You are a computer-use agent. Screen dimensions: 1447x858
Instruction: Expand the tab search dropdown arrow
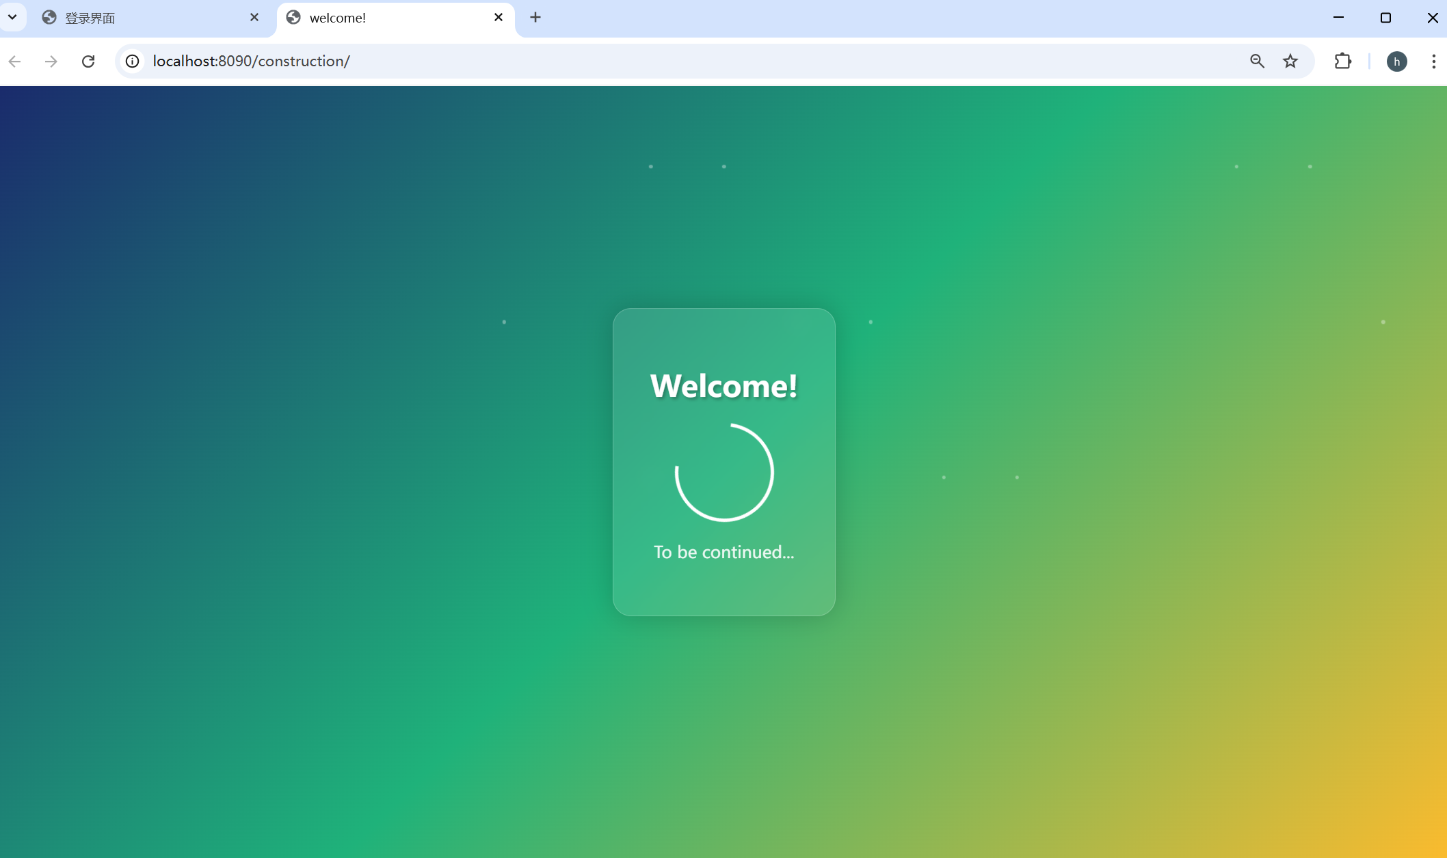12,17
